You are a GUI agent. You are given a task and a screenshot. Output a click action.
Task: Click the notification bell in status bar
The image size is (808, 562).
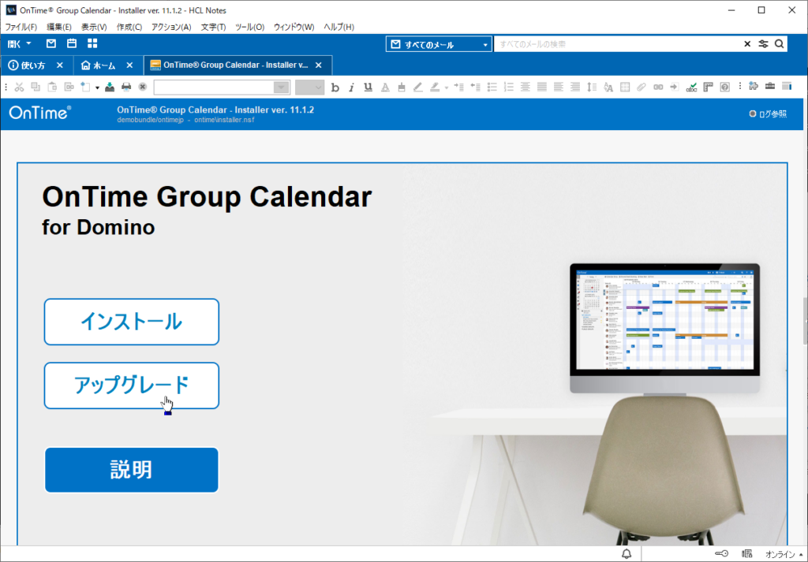pos(627,554)
